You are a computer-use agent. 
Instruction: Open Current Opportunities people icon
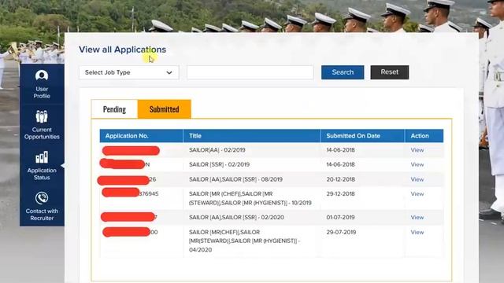(42, 116)
